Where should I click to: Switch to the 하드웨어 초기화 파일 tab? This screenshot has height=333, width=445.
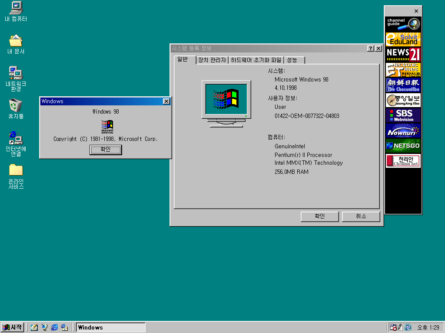pos(256,60)
